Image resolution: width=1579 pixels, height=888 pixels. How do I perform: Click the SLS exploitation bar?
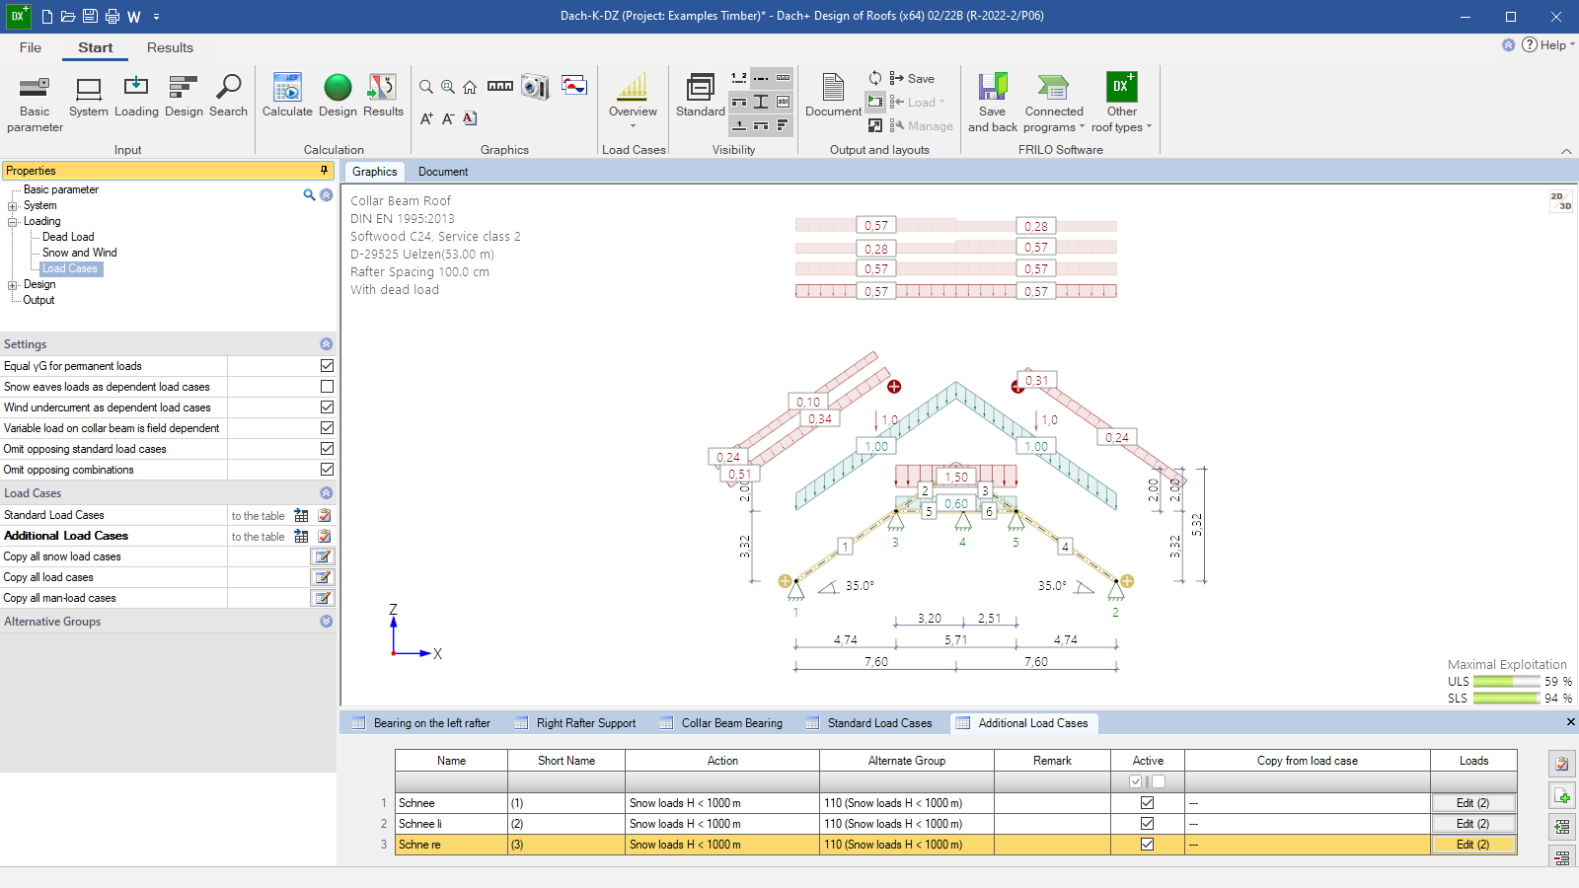point(1506,699)
